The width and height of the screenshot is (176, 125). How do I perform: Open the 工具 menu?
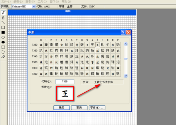pyautogui.click(x=40, y=1)
